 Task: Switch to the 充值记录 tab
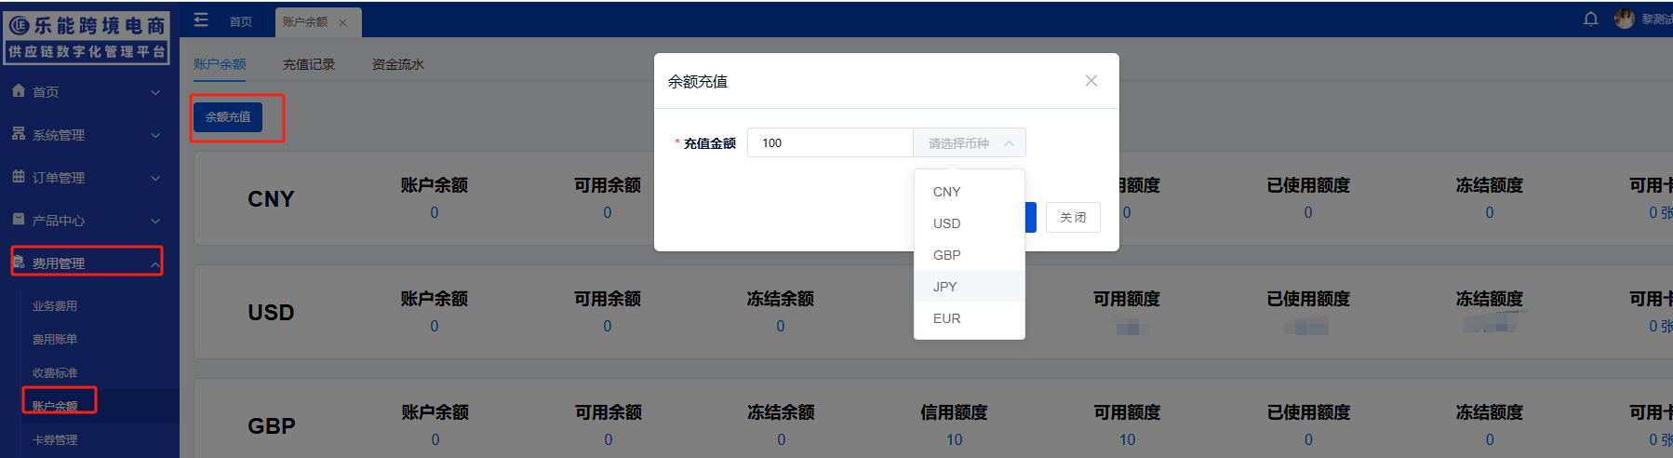[309, 64]
